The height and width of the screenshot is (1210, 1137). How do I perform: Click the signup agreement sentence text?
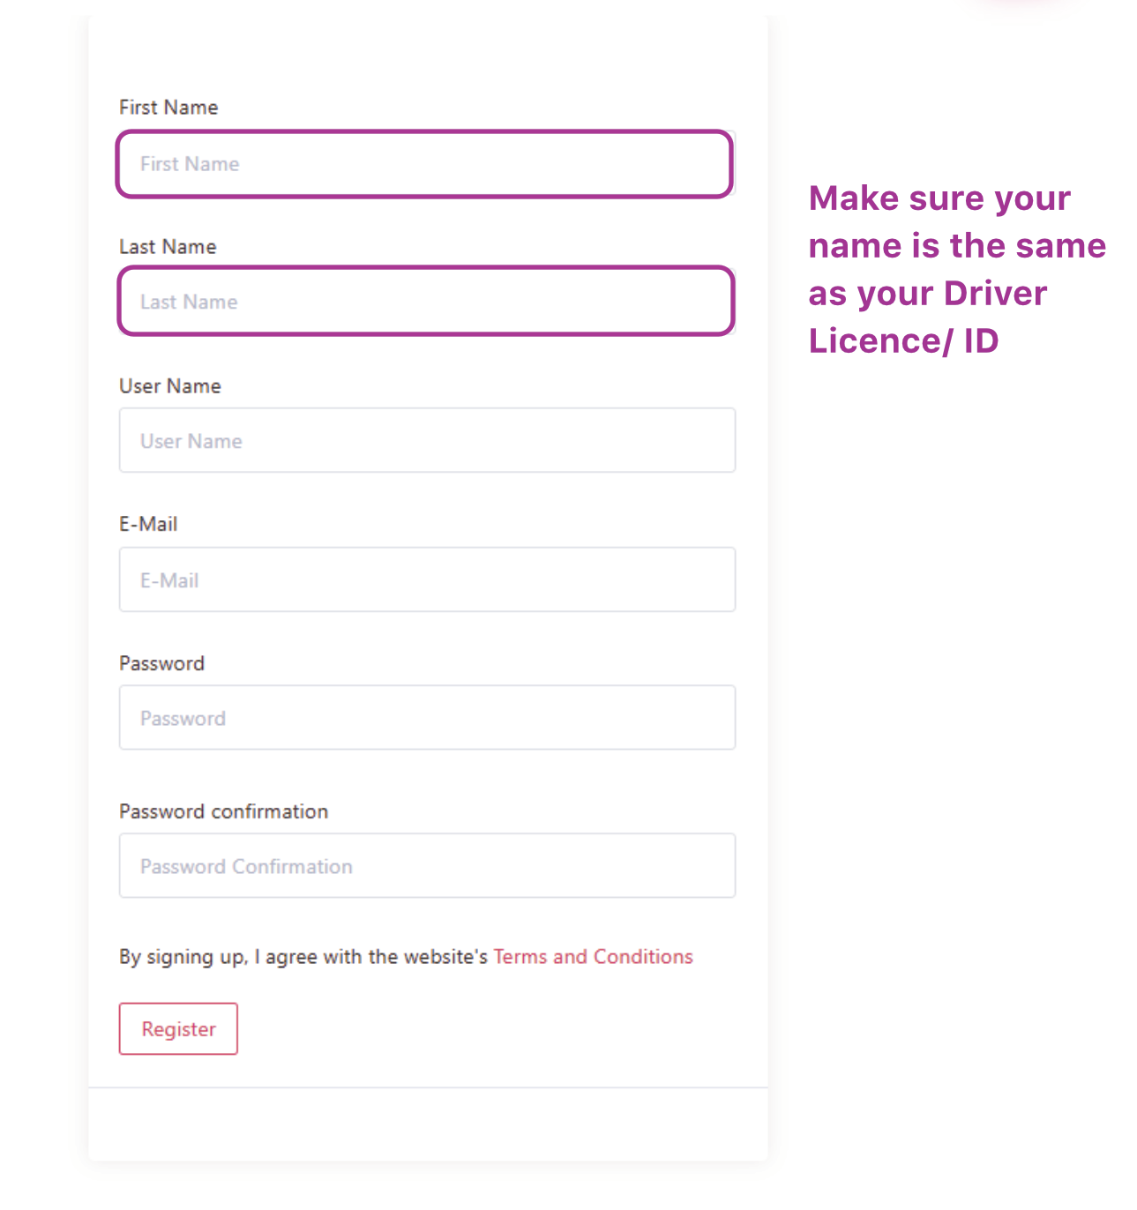(303, 956)
